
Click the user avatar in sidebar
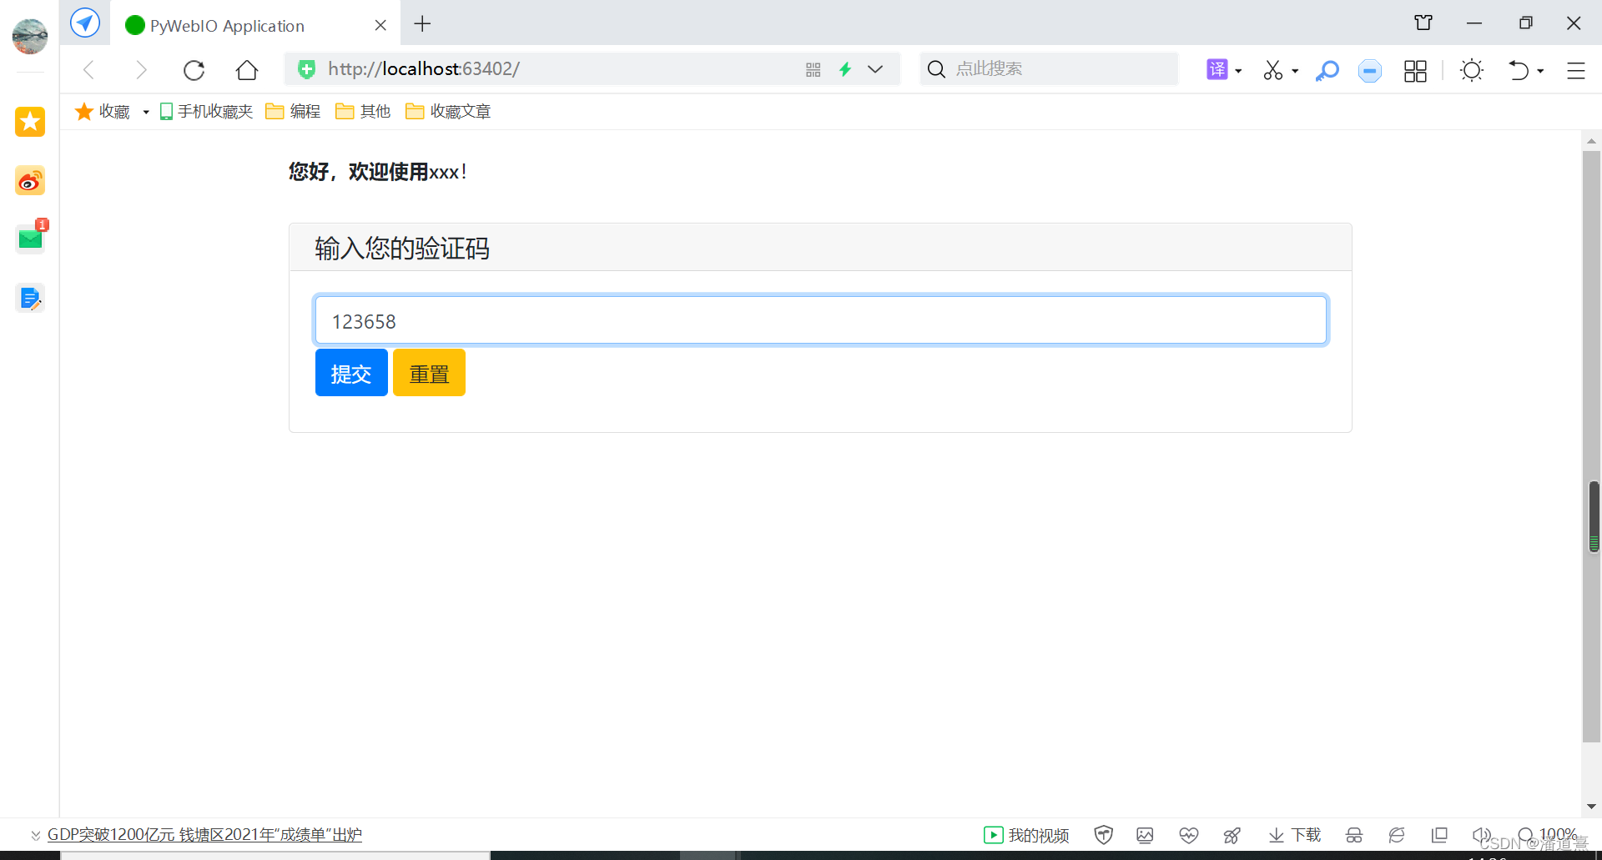tap(30, 36)
